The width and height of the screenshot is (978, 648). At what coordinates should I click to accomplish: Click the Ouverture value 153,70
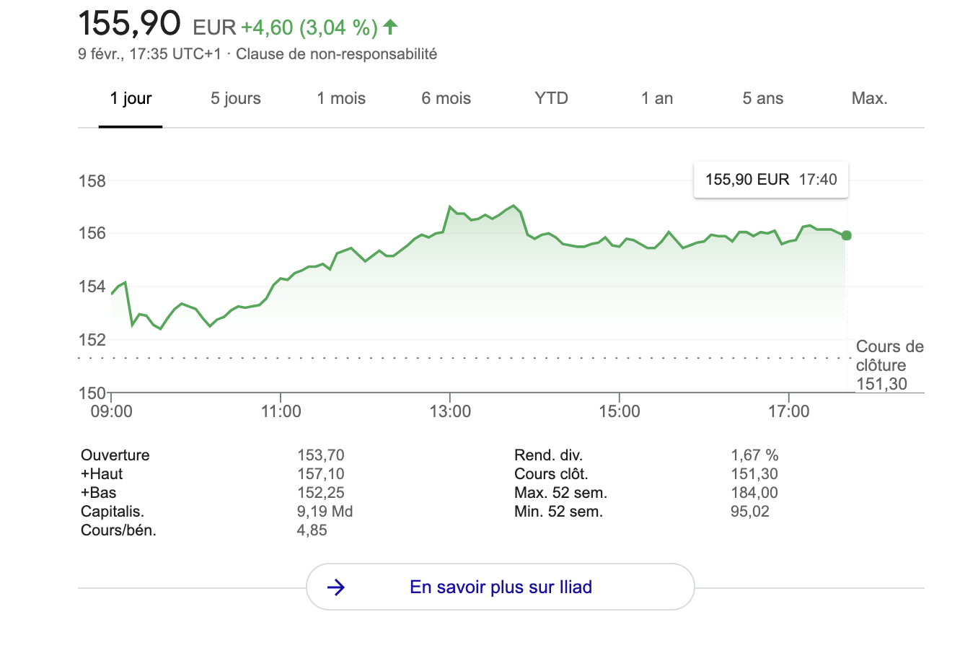pos(321,455)
